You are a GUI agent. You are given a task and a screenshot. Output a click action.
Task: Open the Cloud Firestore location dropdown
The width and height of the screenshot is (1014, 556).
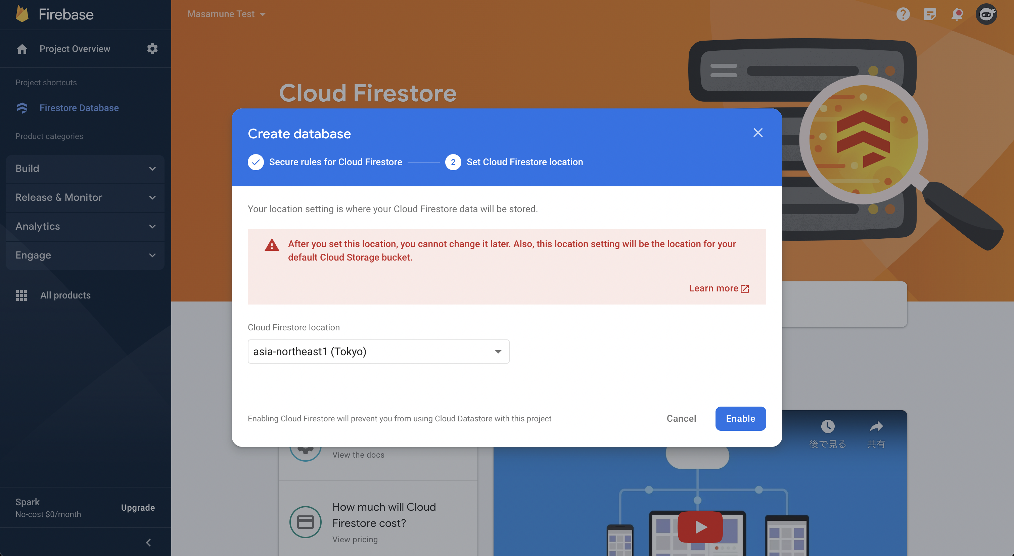pyautogui.click(x=378, y=352)
